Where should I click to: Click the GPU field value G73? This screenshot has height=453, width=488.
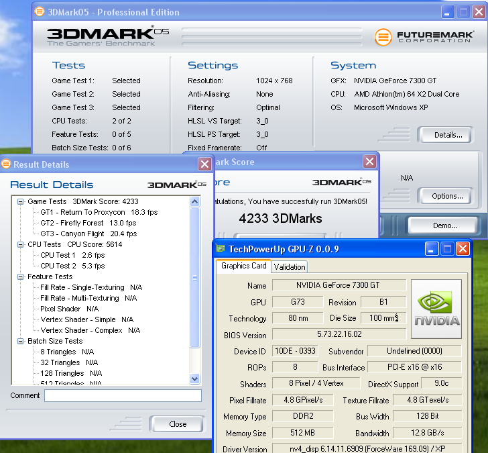[x=298, y=301]
